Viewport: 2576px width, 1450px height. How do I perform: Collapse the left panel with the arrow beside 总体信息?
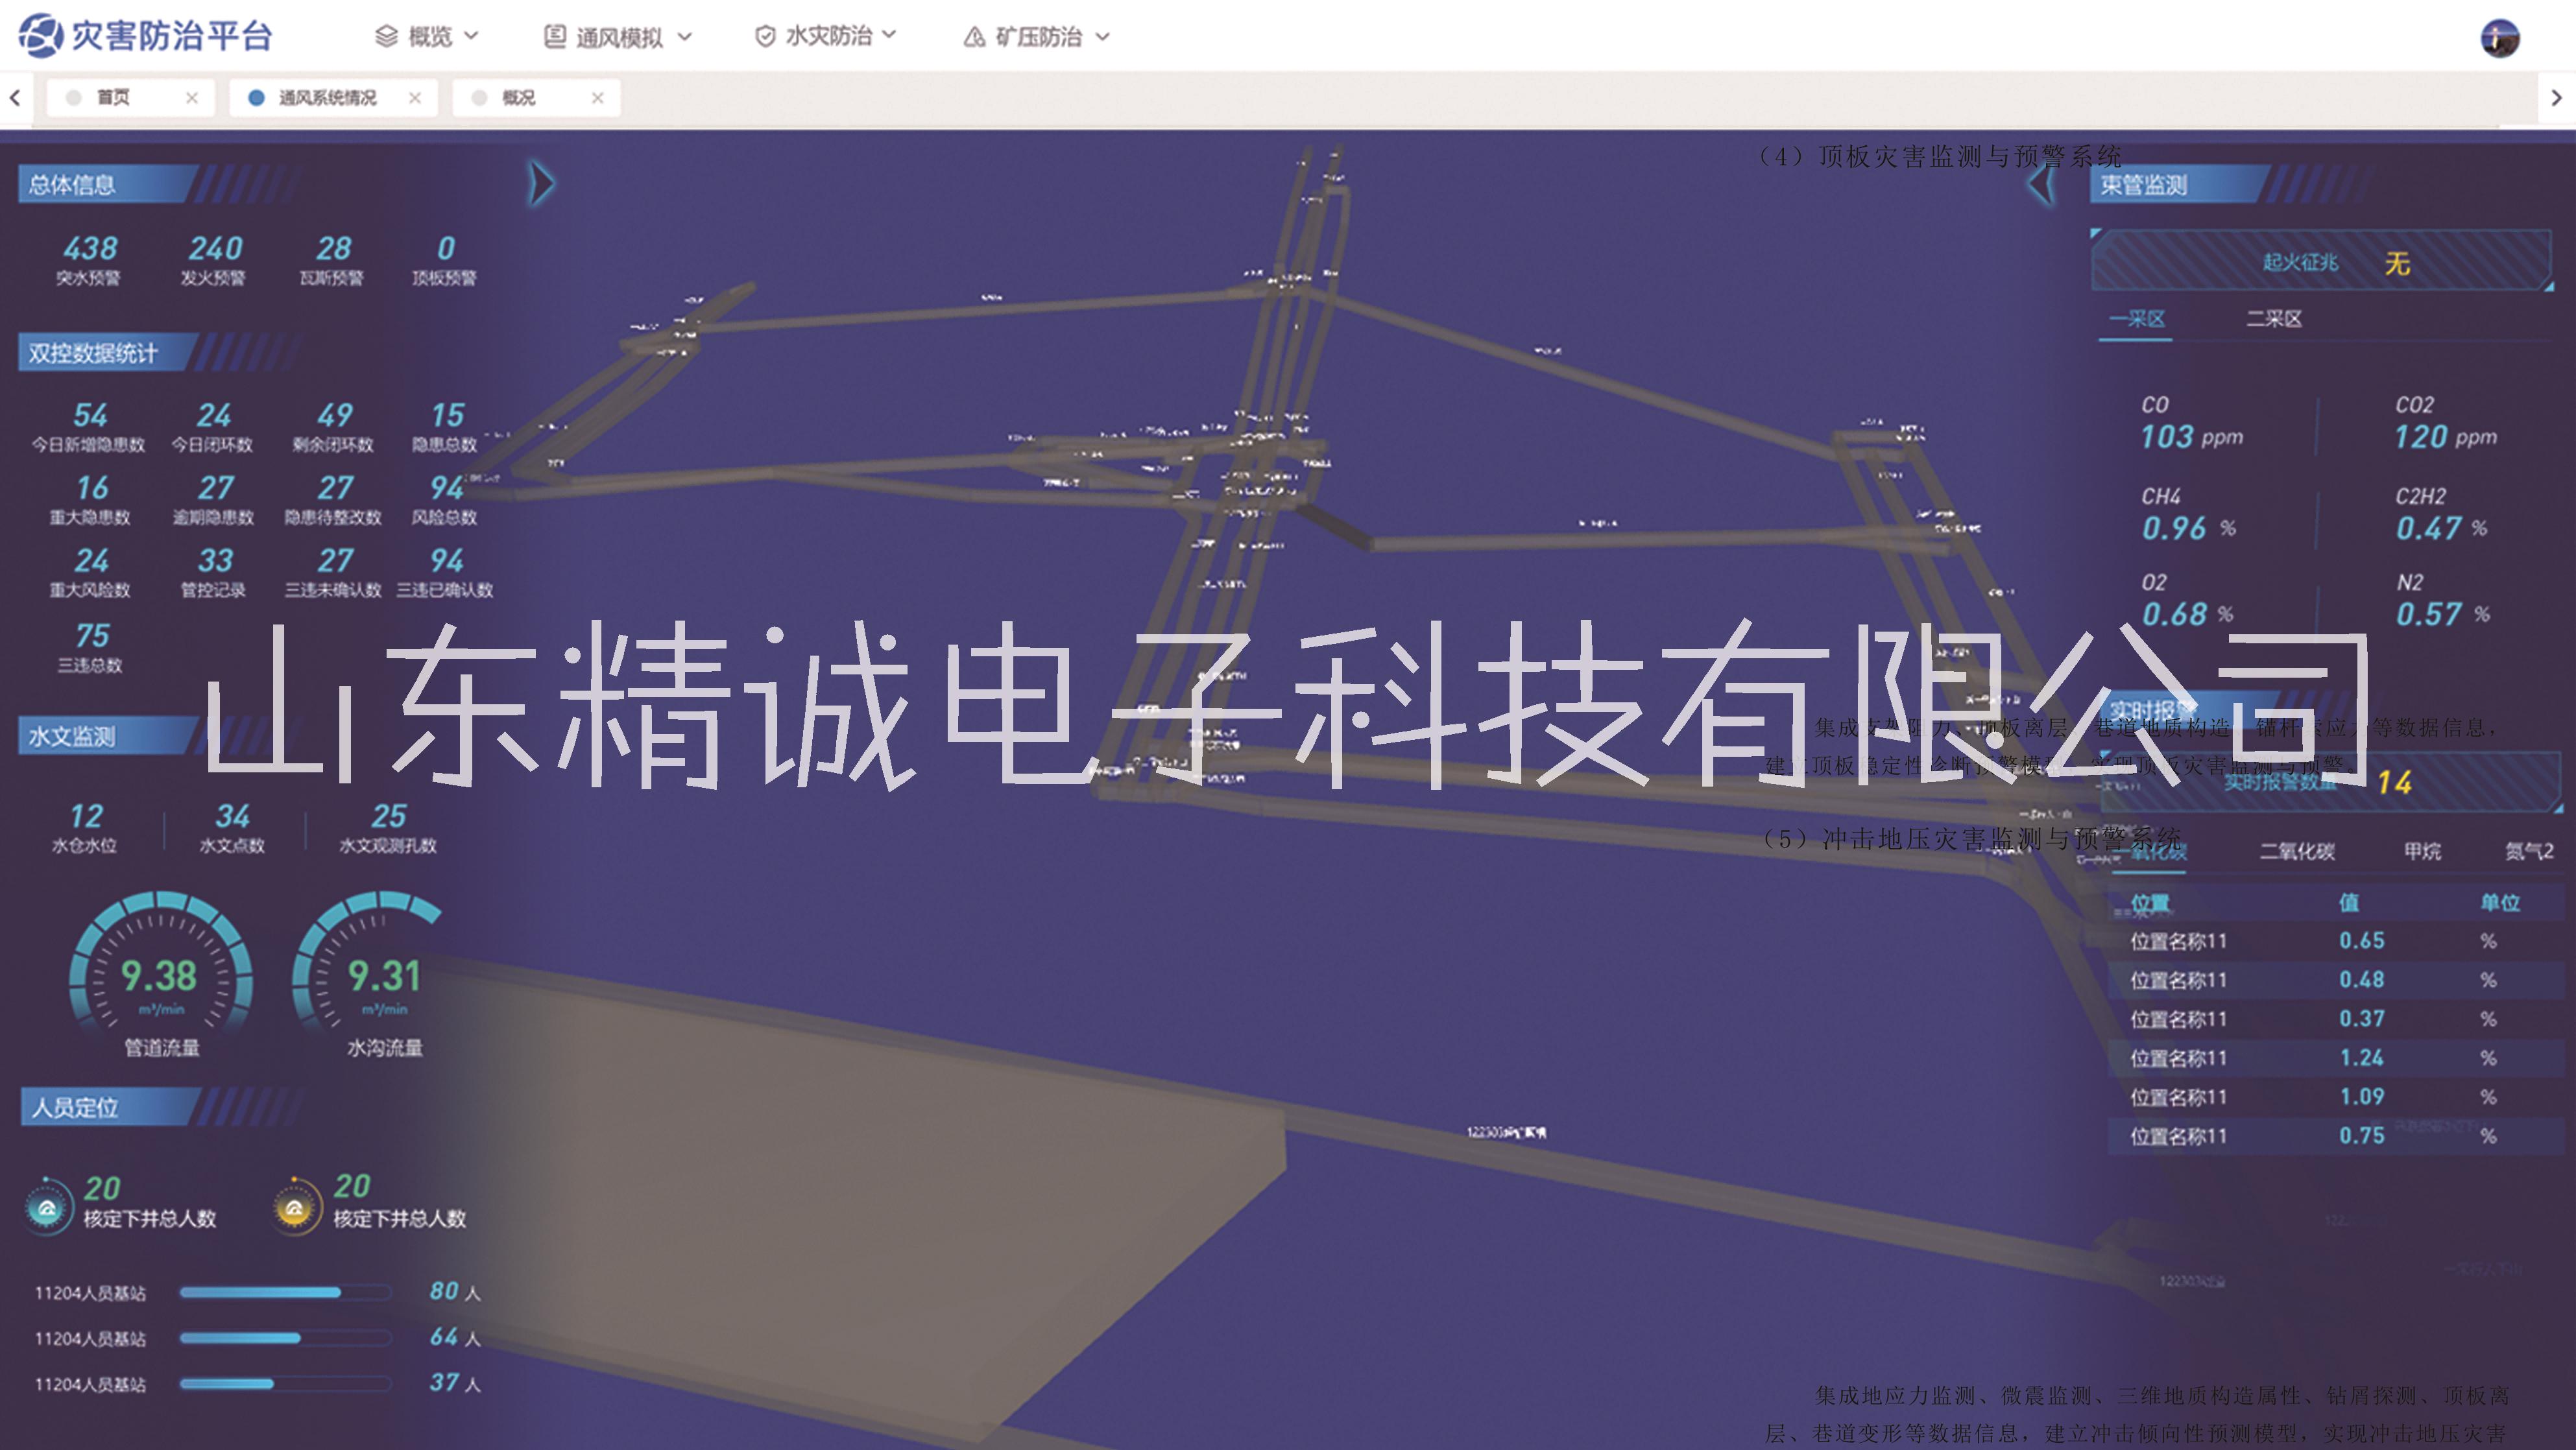pos(541,184)
